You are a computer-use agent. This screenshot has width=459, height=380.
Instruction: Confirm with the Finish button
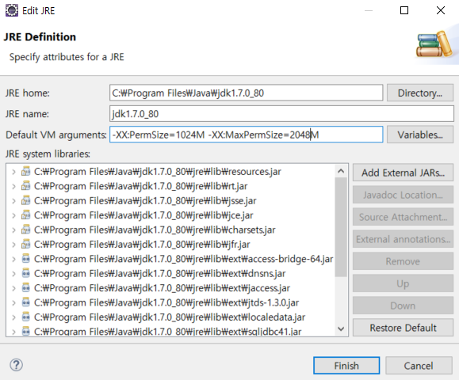tap(346, 366)
